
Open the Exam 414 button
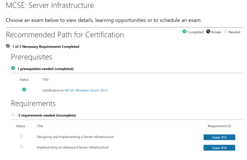tap(219, 148)
